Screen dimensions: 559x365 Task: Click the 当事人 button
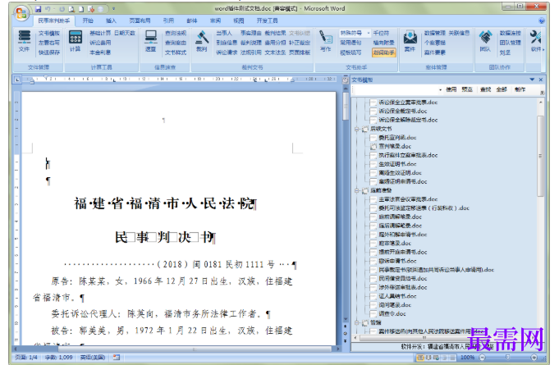(224, 33)
